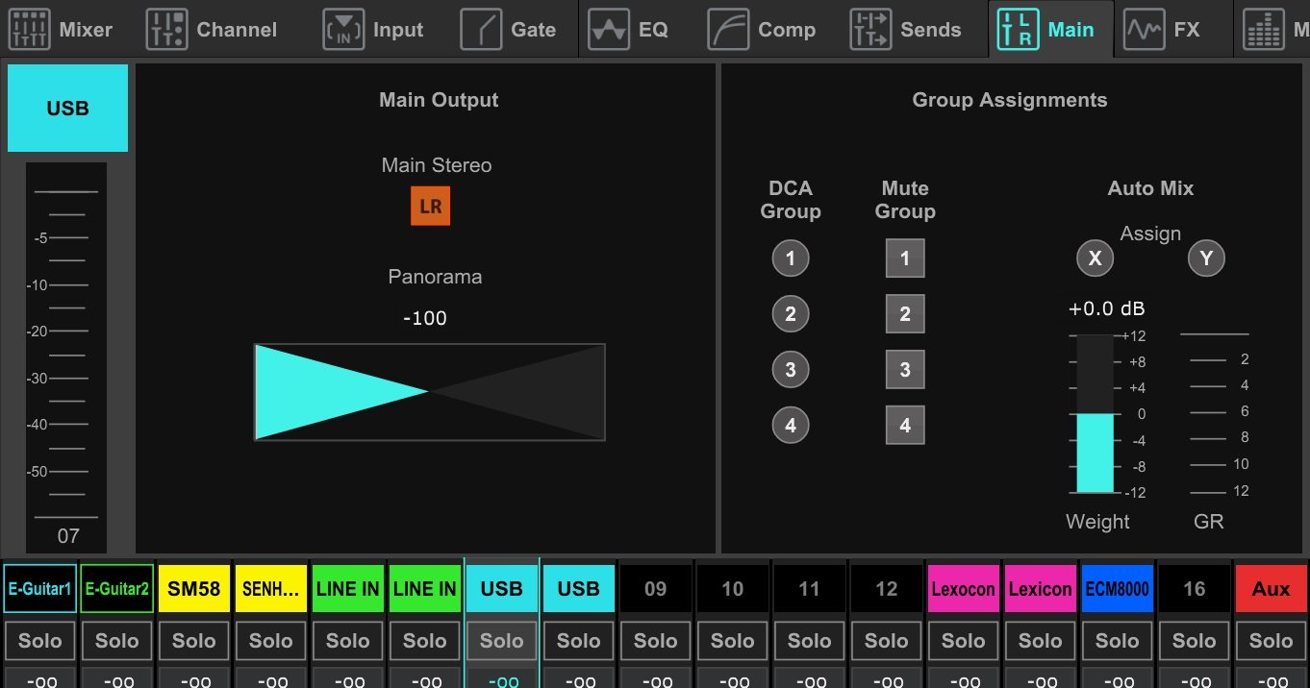
Task: Select the Input section icon
Action: tap(343, 30)
